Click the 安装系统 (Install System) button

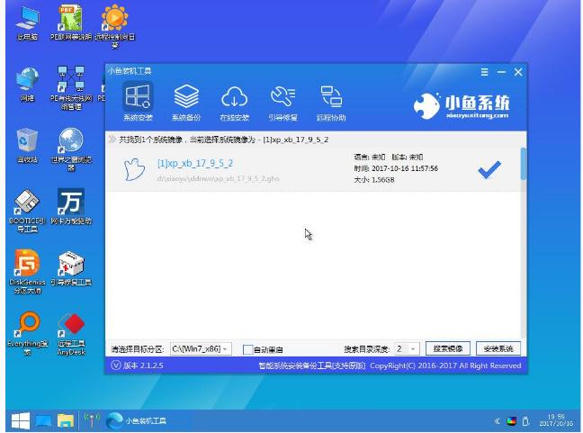point(498,349)
